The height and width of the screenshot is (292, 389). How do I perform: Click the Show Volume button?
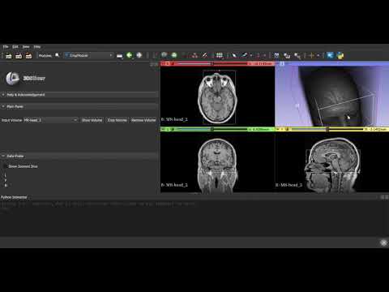[x=92, y=120]
